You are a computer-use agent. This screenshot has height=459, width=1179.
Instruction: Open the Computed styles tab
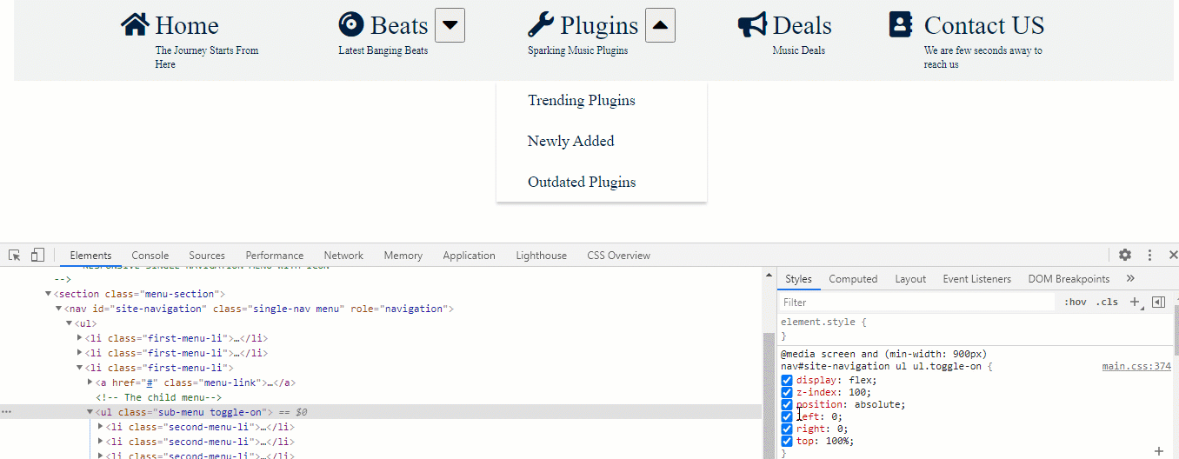coord(853,279)
